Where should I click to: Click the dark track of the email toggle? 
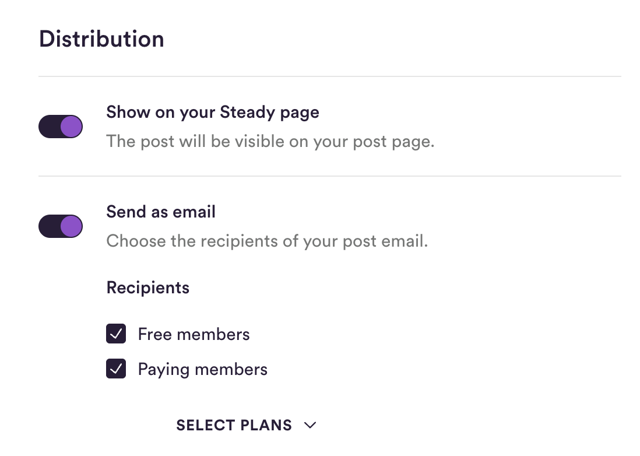coord(49,226)
